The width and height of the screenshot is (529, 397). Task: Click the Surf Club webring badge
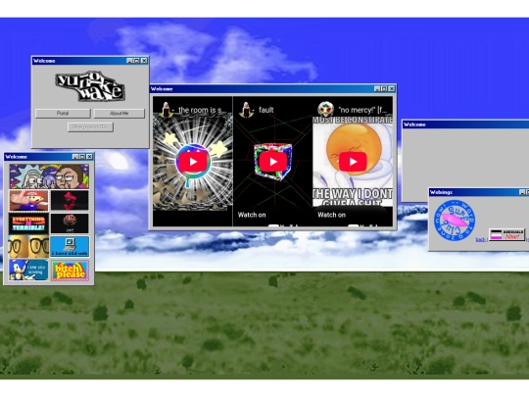[x=455, y=221]
